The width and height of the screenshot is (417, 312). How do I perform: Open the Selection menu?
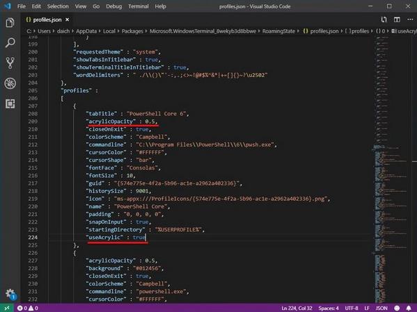58,6
